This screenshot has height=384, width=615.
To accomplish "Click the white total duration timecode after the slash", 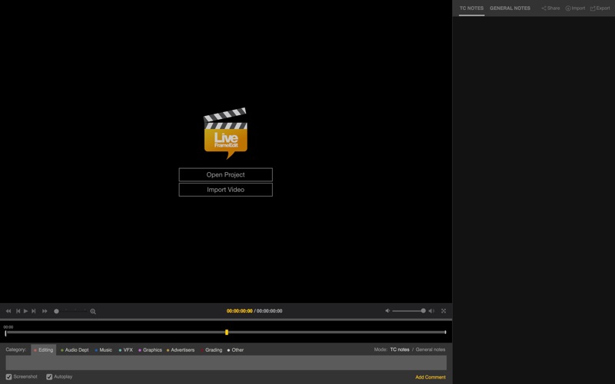I will pos(270,311).
